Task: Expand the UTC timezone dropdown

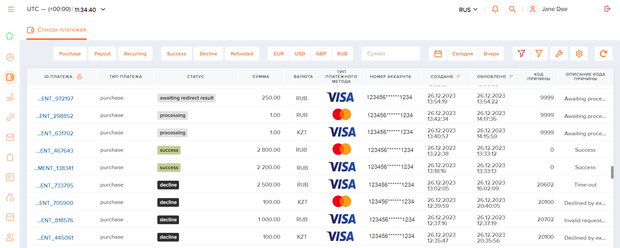Action: (x=103, y=9)
